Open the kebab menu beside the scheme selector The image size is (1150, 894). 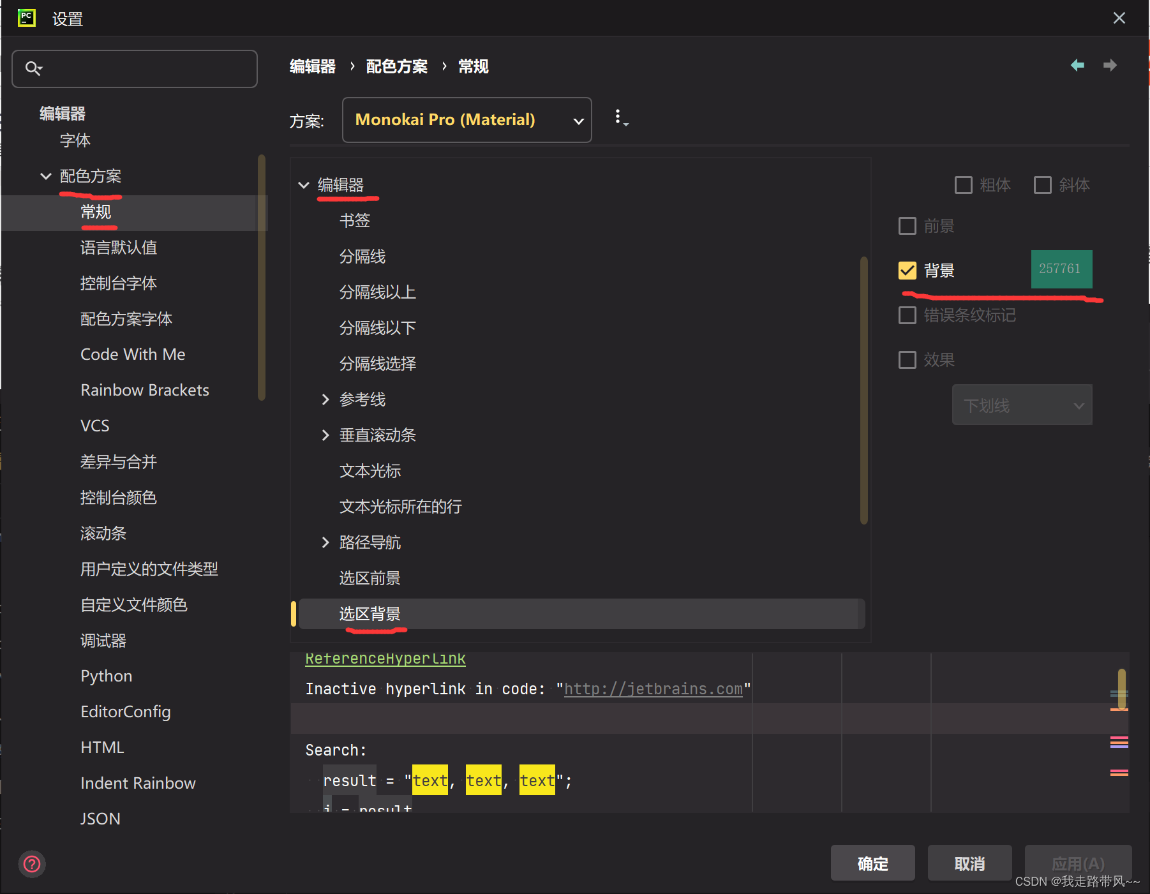coord(618,117)
